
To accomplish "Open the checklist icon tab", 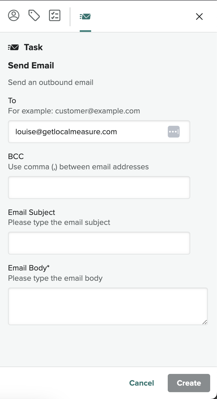I will click(55, 16).
